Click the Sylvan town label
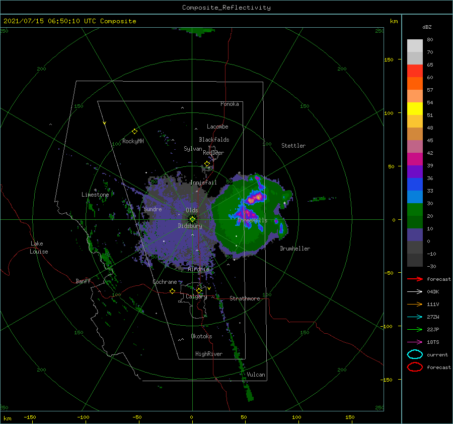453x424 pixels. [193, 149]
